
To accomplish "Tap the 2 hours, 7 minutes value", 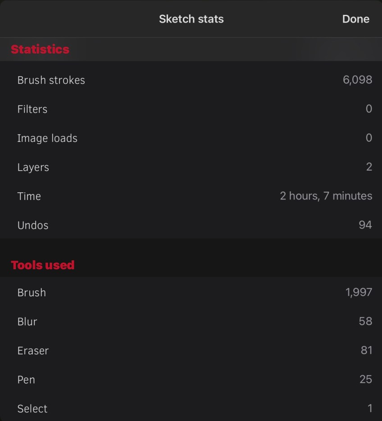I will coord(326,196).
